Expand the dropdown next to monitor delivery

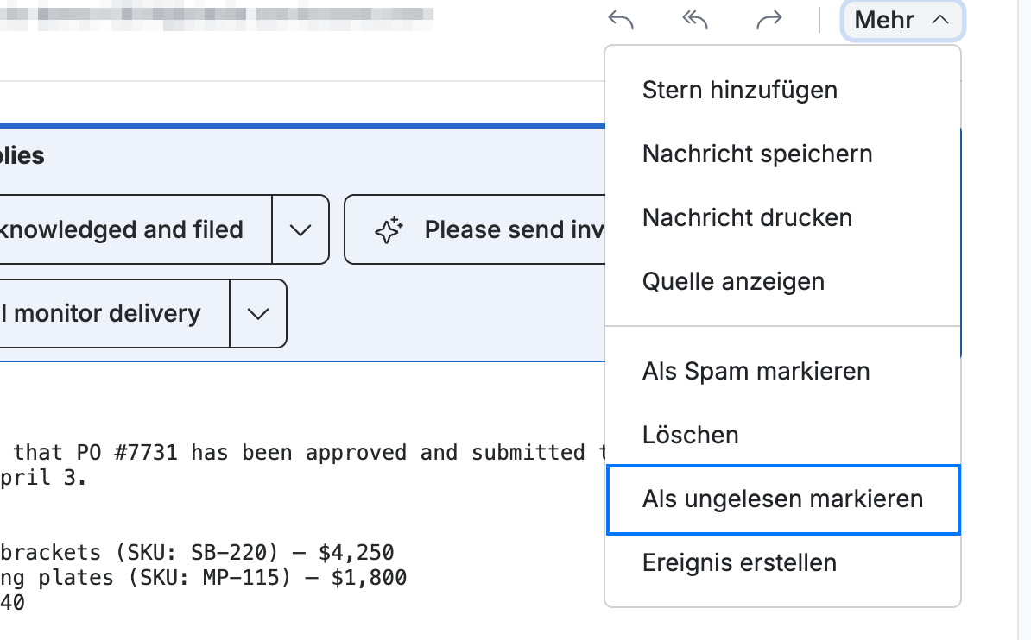click(x=257, y=314)
